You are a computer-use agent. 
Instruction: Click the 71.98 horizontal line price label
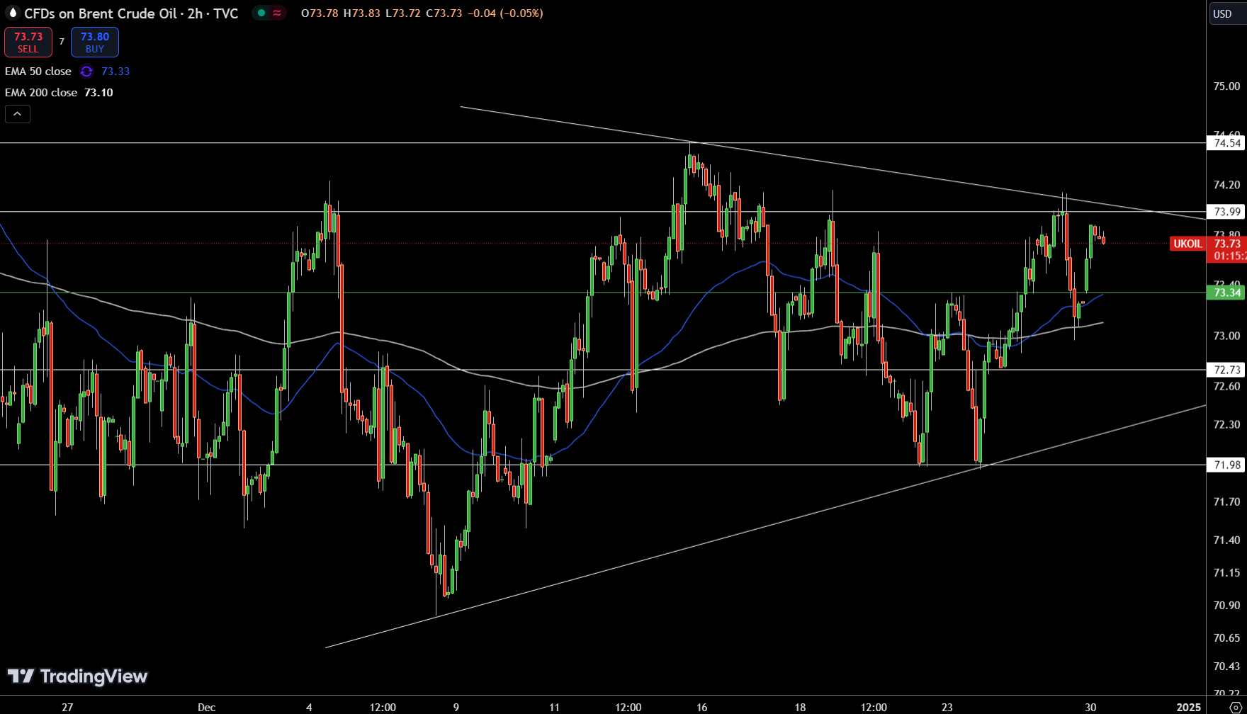pyautogui.click(x=1226, y=465)
